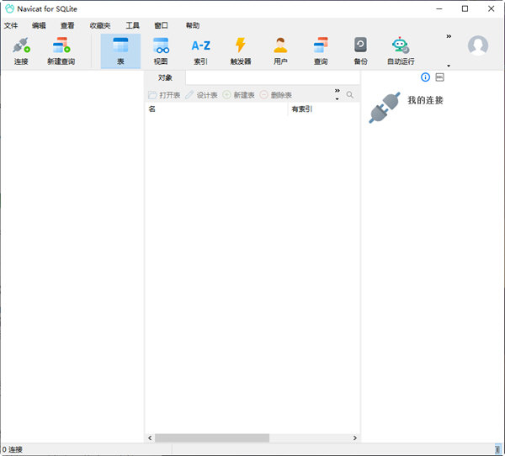Click the scroll right arrow
Screen dimensions: 505x456
pyautogui.click(x=355, y=438)
